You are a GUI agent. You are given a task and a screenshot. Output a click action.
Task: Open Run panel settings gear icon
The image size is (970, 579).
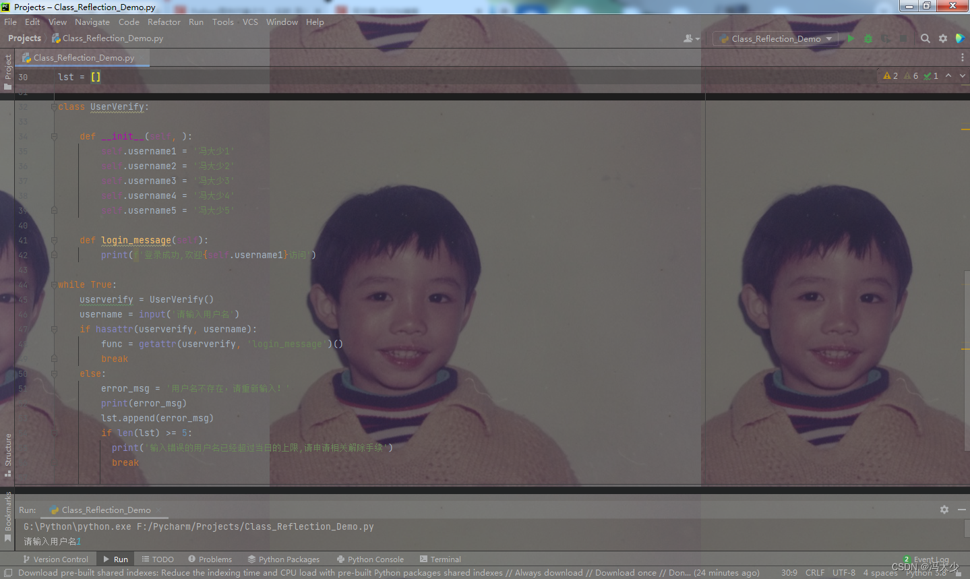944,510
